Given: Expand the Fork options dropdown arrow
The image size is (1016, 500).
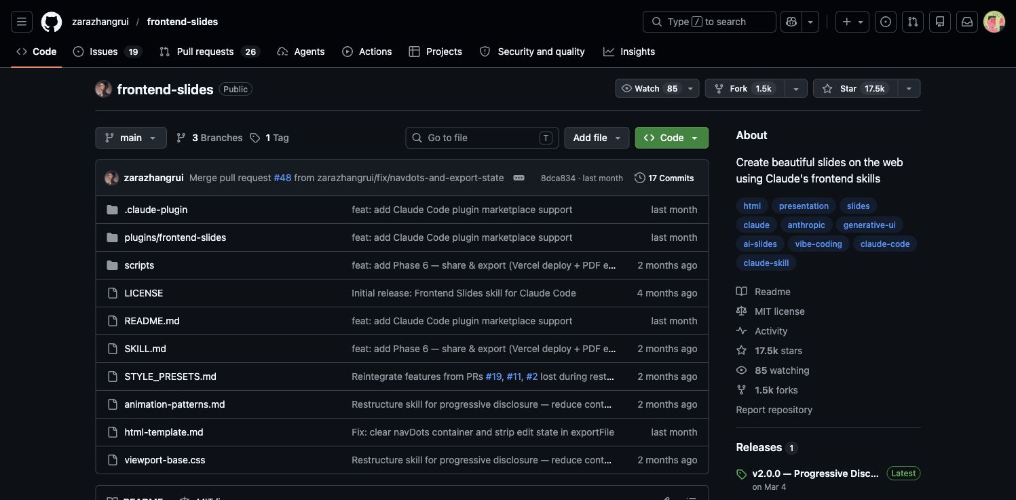Looking at the screenshot, I should 796,89.
